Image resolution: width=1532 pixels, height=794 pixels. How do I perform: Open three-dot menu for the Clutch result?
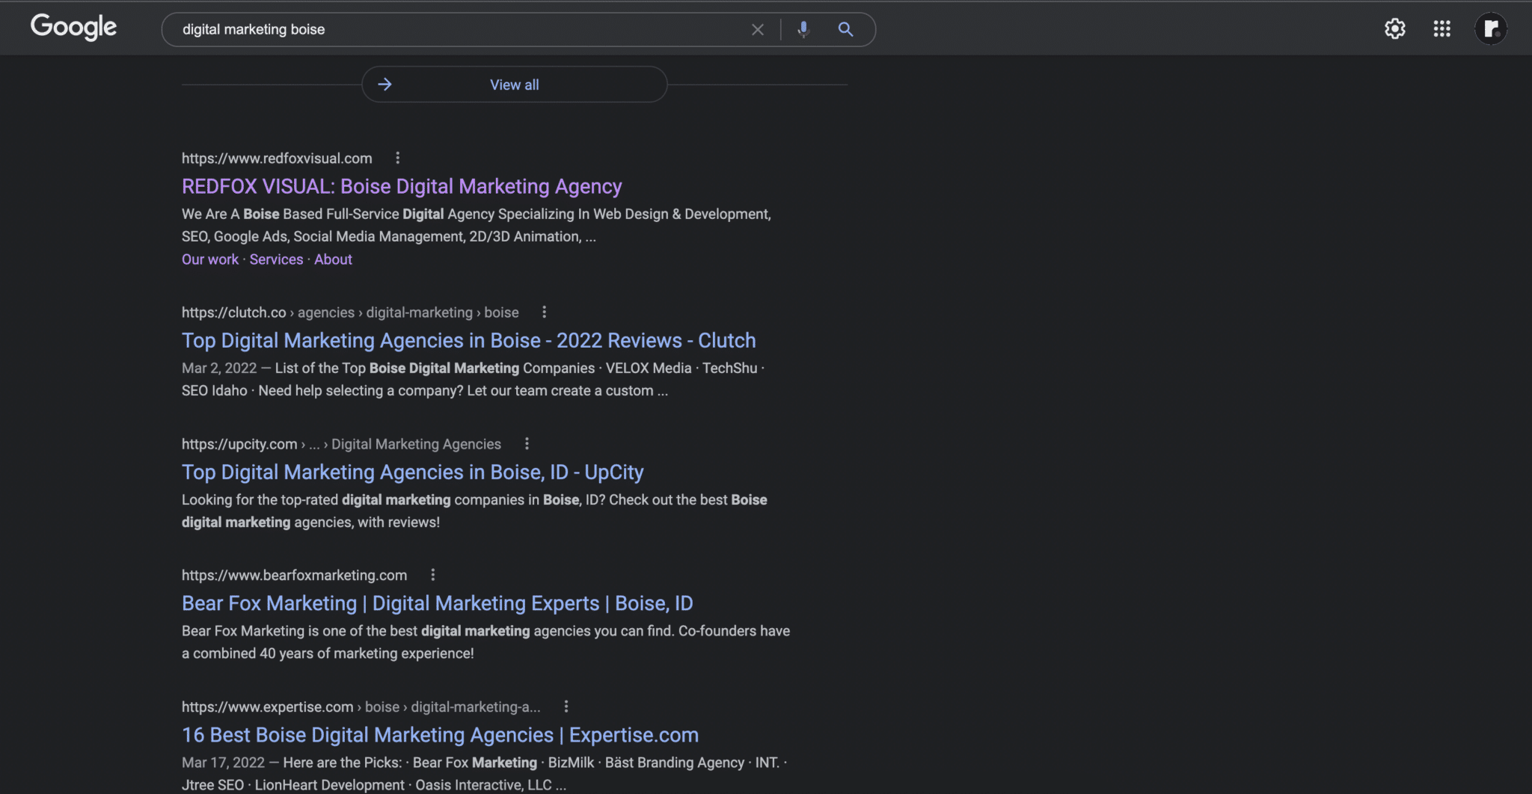tap(544, 312)
